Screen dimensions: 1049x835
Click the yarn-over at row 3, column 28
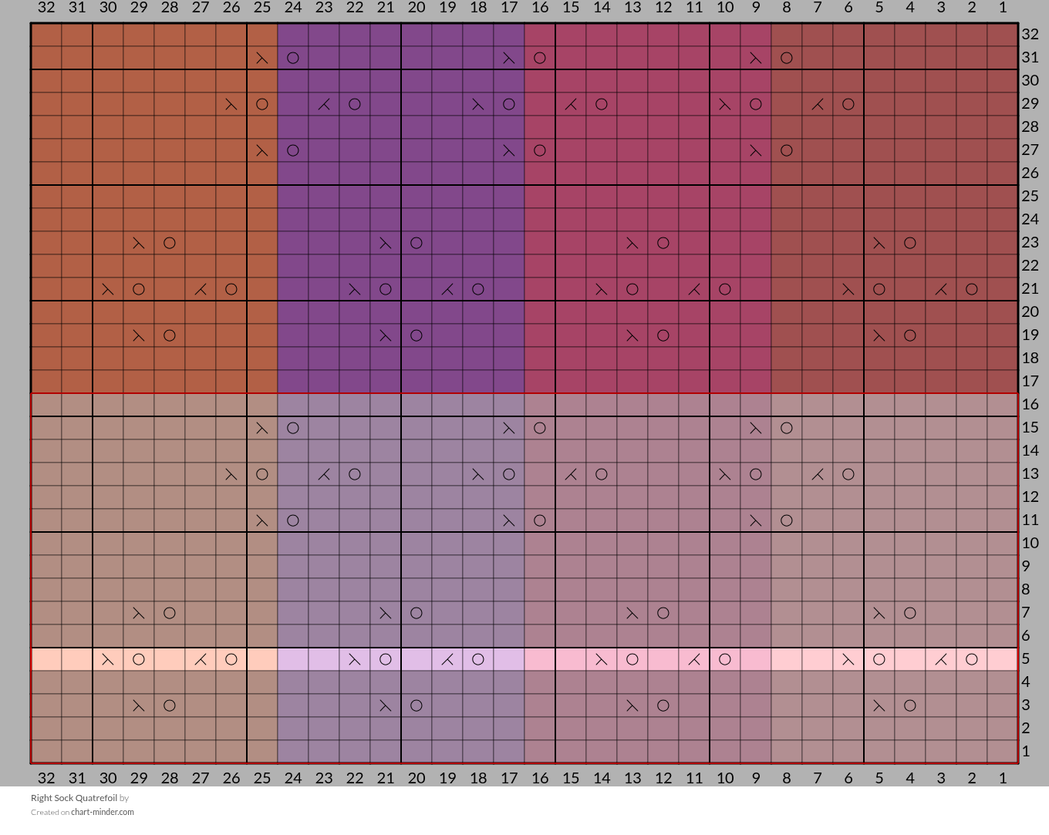tap(170, 705)
